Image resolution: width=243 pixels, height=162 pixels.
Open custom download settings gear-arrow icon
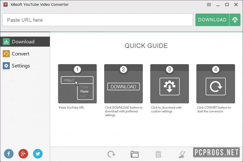[x=235, y=20]
